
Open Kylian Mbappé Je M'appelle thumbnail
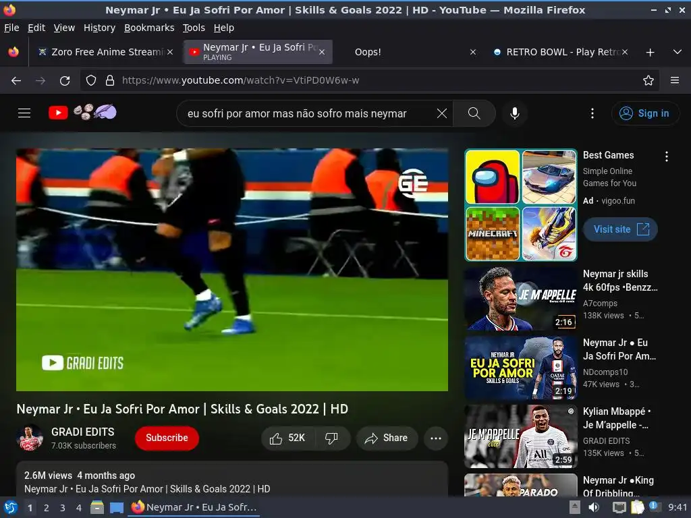click(x=520, y=436)
